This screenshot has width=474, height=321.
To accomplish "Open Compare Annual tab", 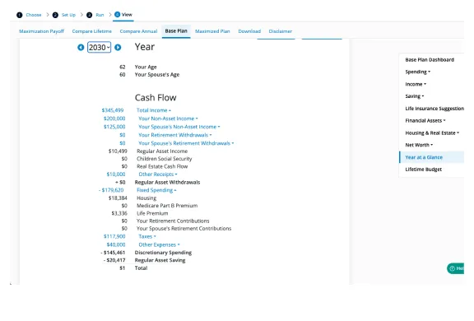I will [x=138, y=31].
